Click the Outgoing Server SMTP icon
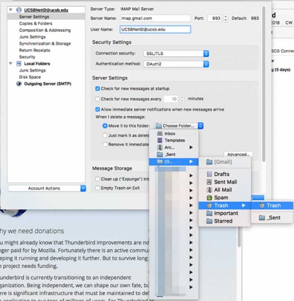This screenshot has height=301, width=294. point(19,84)
